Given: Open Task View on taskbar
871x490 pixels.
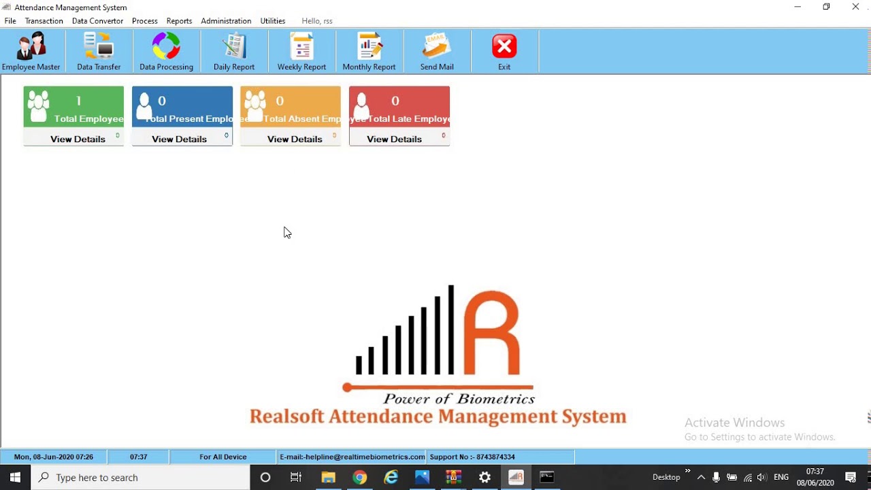Looking at the screenshot, I should pos(296,478).
